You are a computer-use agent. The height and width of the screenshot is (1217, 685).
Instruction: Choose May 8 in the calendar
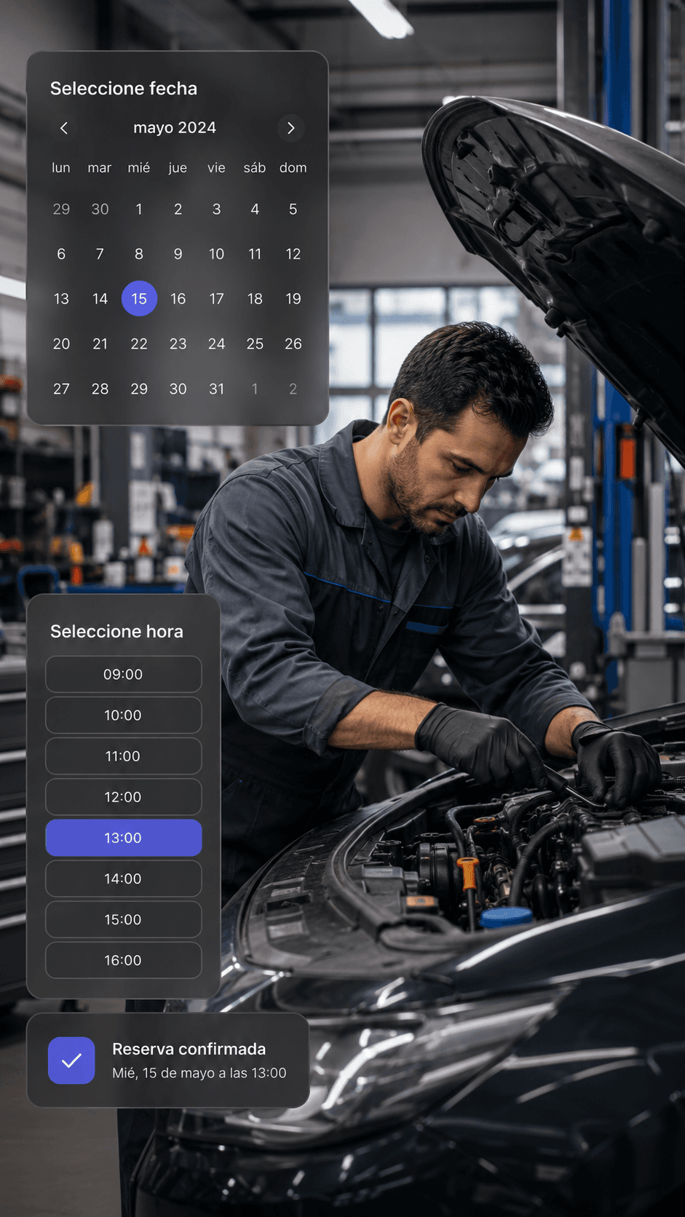[139, 254]
